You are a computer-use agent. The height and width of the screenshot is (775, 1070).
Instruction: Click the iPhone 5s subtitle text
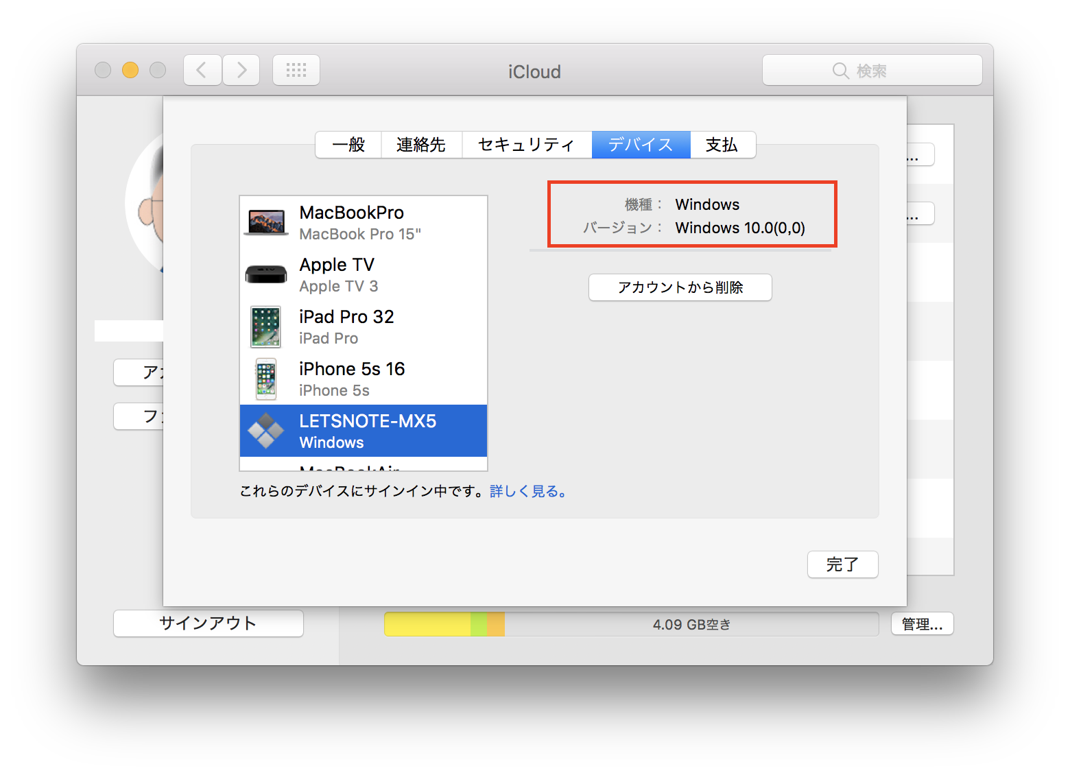pyautogui.click(x=335, y=391)
